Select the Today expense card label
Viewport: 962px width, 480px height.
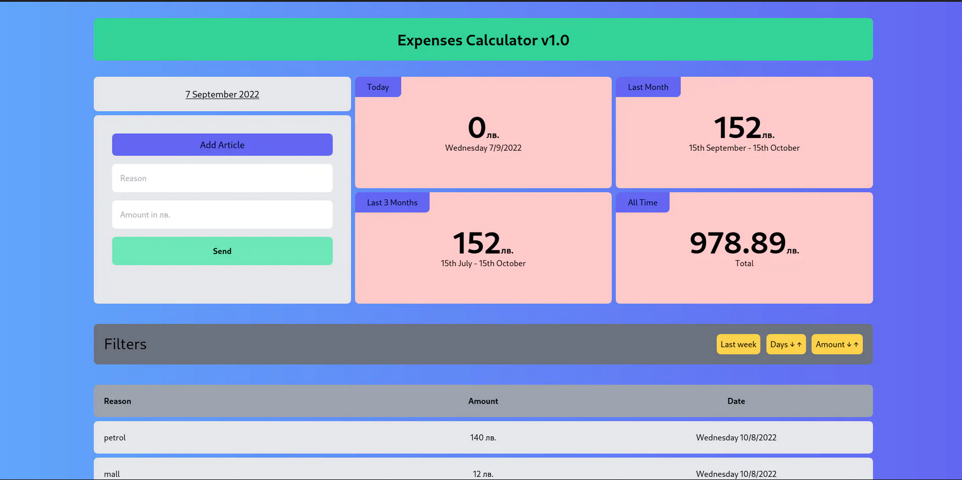(378, 87)
